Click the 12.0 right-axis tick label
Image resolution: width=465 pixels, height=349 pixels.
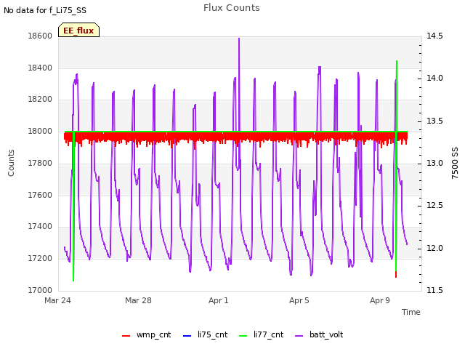[434, 248]
